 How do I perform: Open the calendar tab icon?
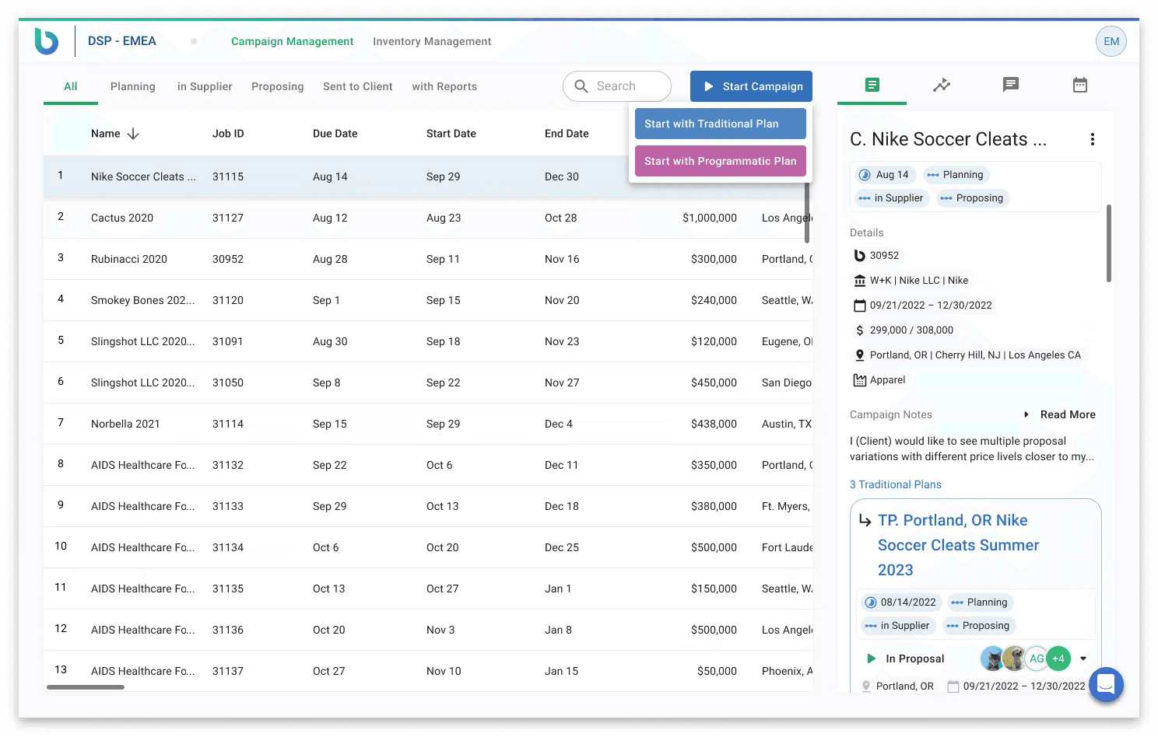click(x=1080, y=85)
